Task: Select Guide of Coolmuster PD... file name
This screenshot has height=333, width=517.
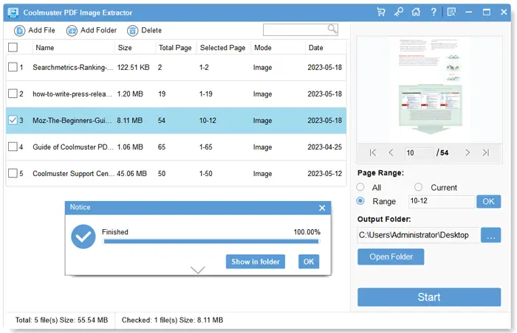Action: tap(73, 147)
